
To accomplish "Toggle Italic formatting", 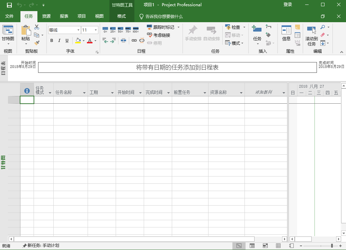I will click(x=59, y=41).
